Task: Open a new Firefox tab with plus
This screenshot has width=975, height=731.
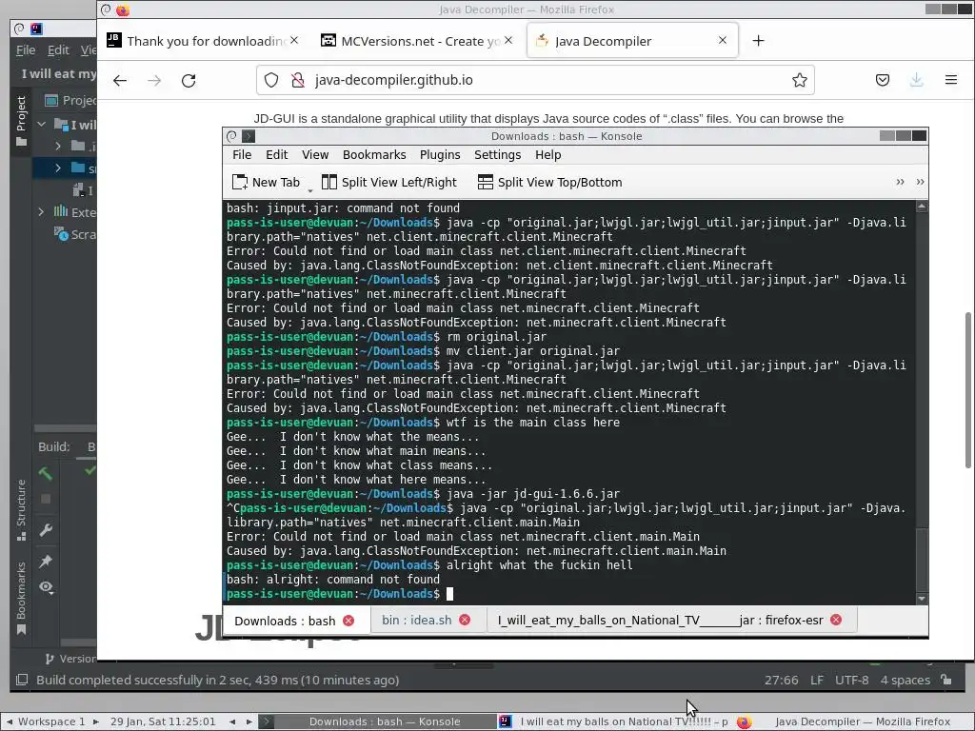Action: coord(758,41)
